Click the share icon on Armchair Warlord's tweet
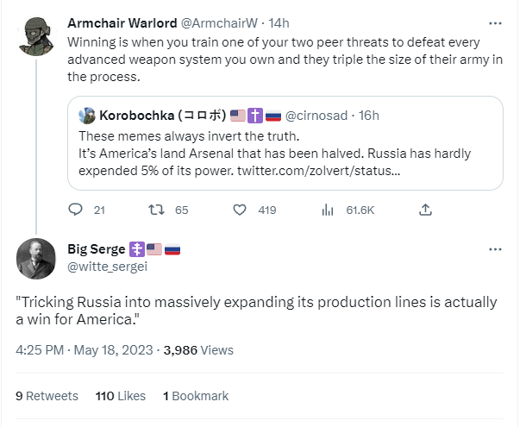The width and height of the screenshot is (526, 427). [x=425, y=210]
